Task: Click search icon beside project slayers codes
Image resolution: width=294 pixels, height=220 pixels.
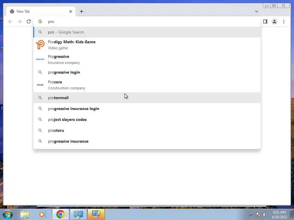Action: [40, 119]
